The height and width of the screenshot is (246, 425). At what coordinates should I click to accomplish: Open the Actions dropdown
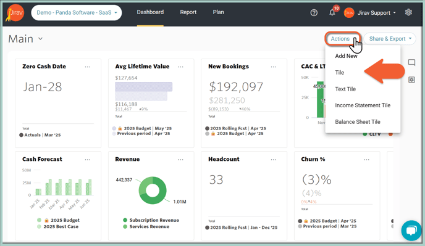(343, 39)
